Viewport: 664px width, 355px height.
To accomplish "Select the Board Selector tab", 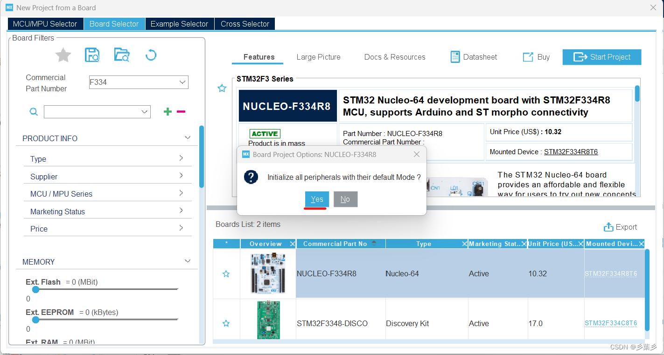I will pyautogui.click(x=114, y=24).
